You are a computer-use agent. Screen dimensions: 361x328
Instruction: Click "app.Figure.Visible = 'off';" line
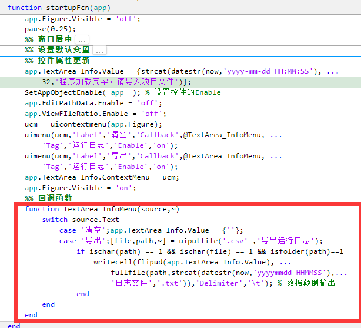click(x=83, y=19)
